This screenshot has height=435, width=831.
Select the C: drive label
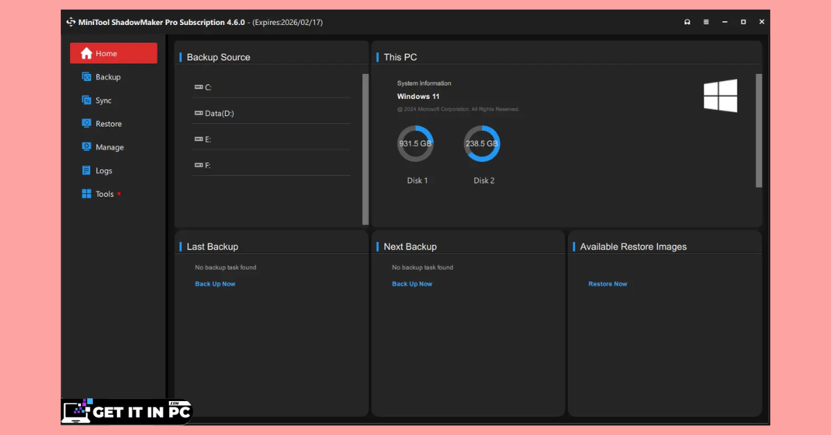[x=208, y=87]
